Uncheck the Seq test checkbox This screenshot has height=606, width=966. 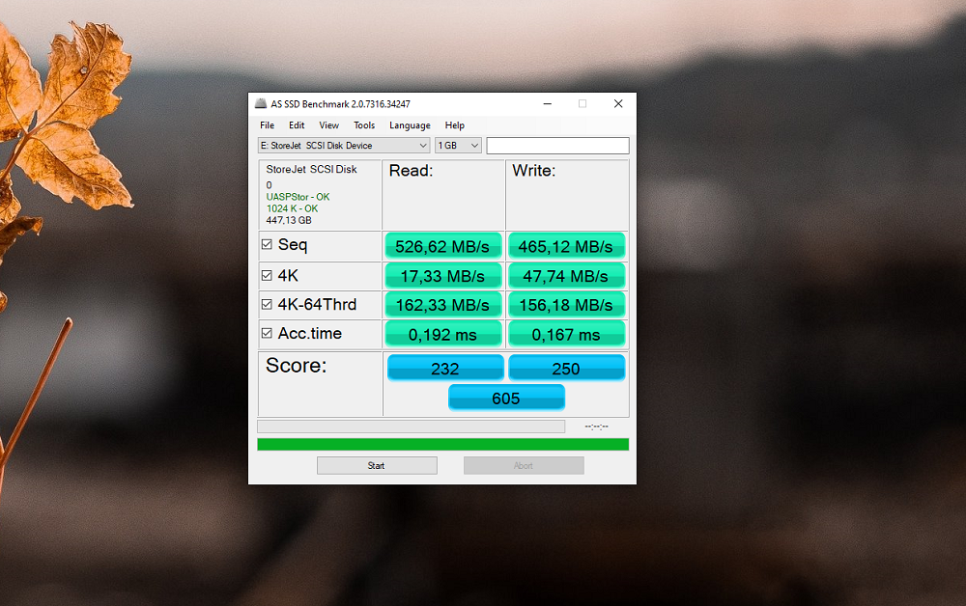[x=267, y=245]
